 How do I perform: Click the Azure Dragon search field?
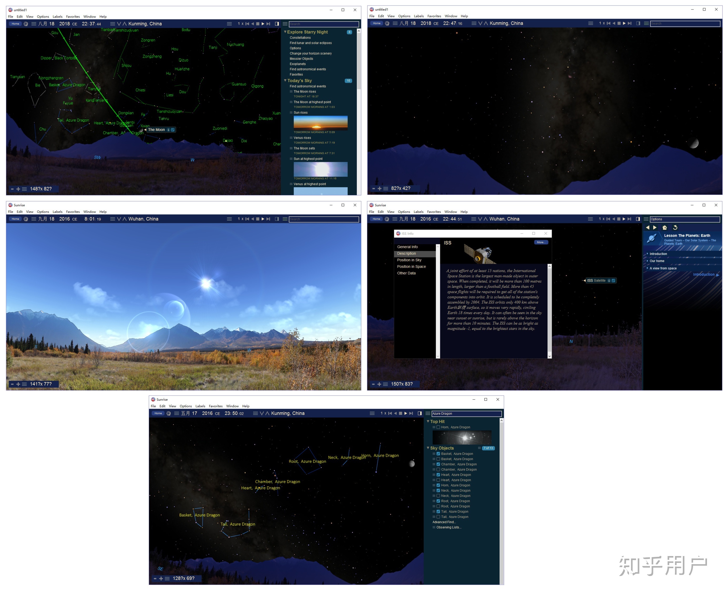(466, 413)
